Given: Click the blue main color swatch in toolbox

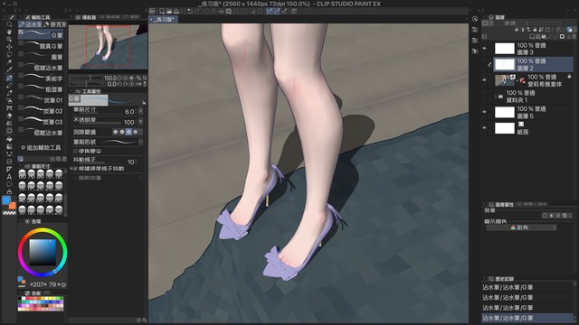Looking at the screenshot, I should pos(6,200).
